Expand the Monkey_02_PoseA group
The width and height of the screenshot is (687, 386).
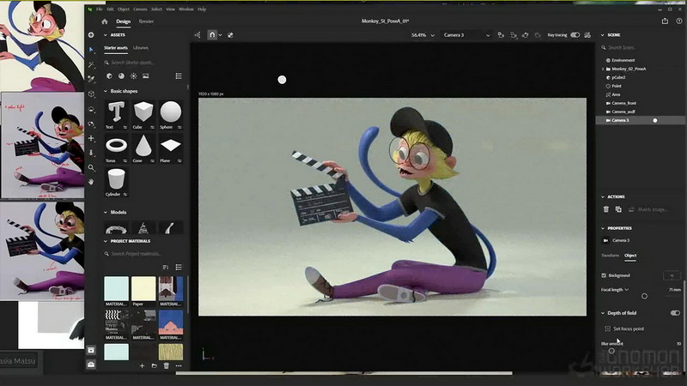pos(603,69)
